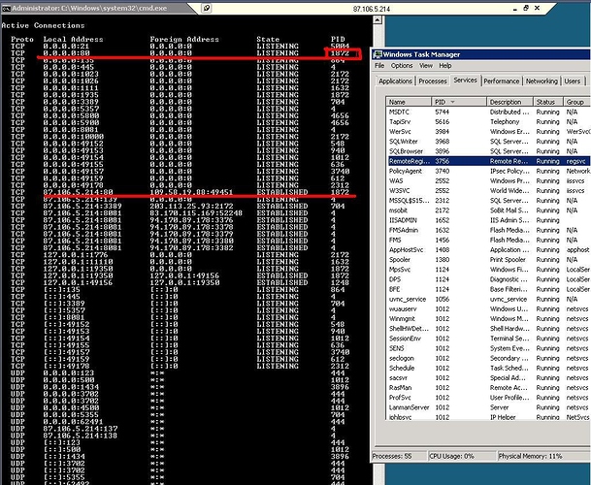Sort services by the Status column header

tap(548, 102)
